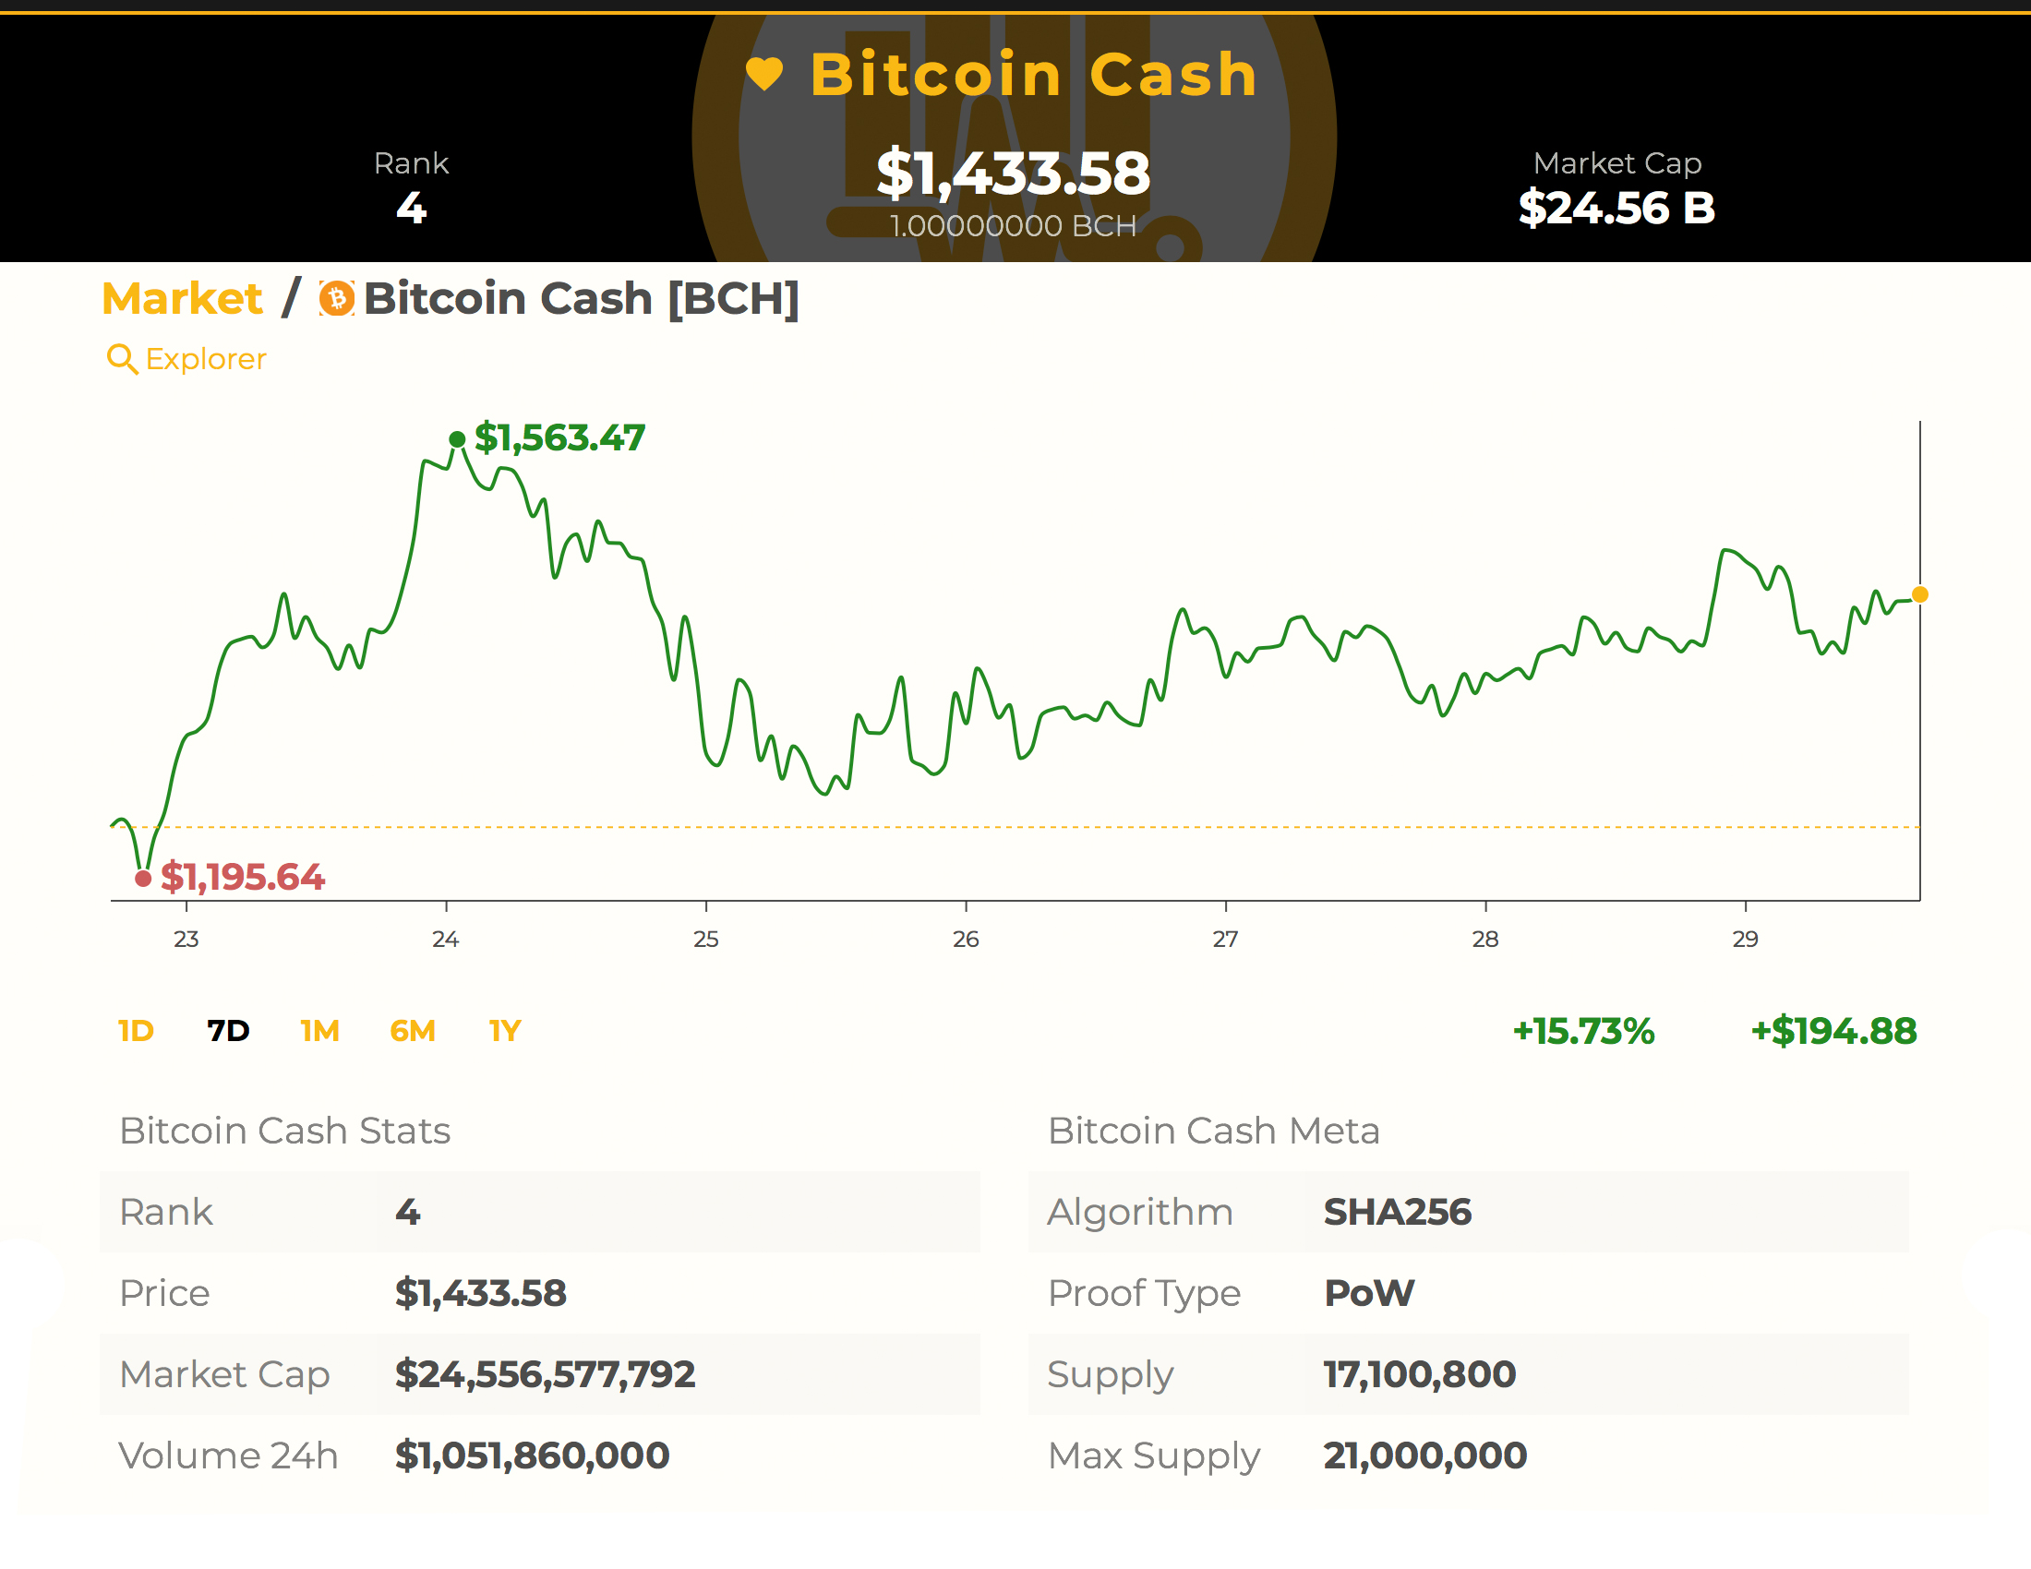Screen dimensions: 2031x1569
Task: Select the 1Y chart range
Action: coord(505,1031)
